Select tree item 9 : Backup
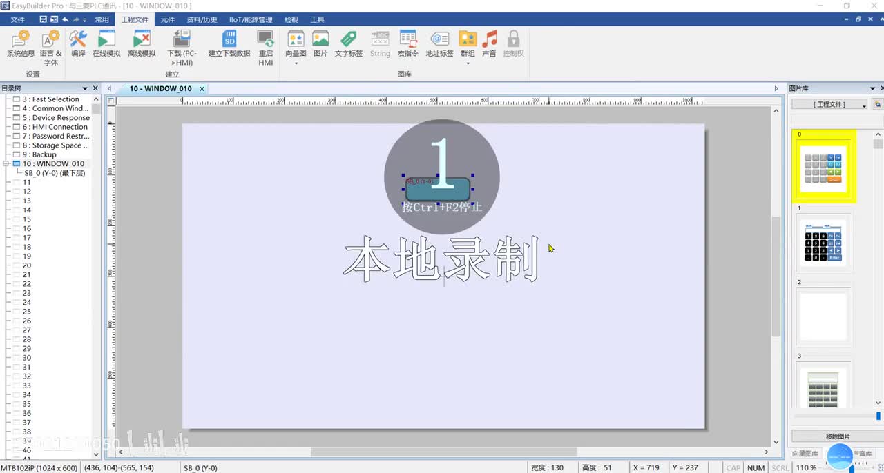Viewport: 884px width, 473px height. point(39,154)
